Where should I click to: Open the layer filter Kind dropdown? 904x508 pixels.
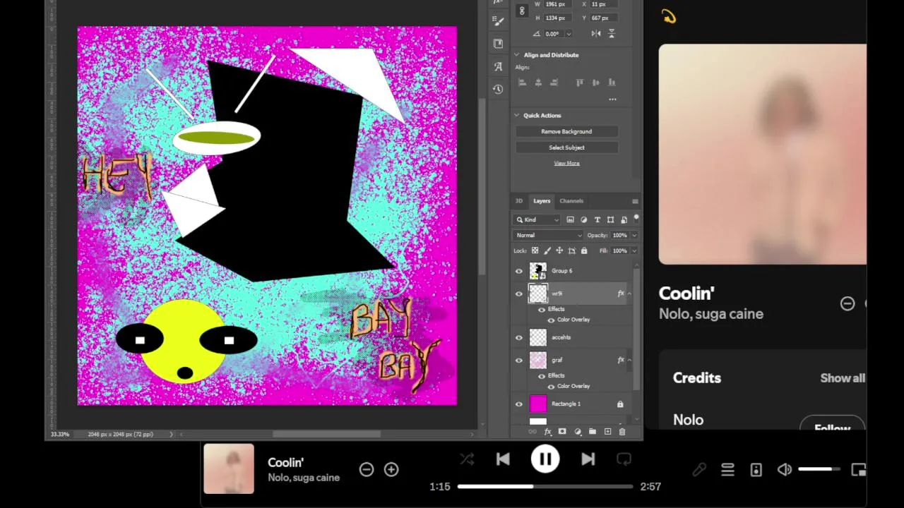coord(537,219)
